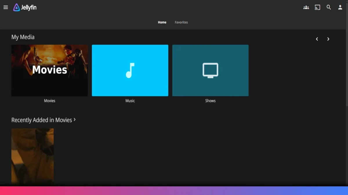Click the Cast to device icon

318,8
